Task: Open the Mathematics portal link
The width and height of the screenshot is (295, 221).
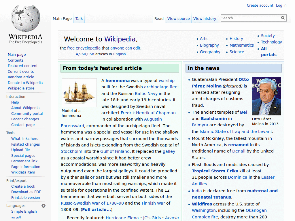Action: [242, 45]
